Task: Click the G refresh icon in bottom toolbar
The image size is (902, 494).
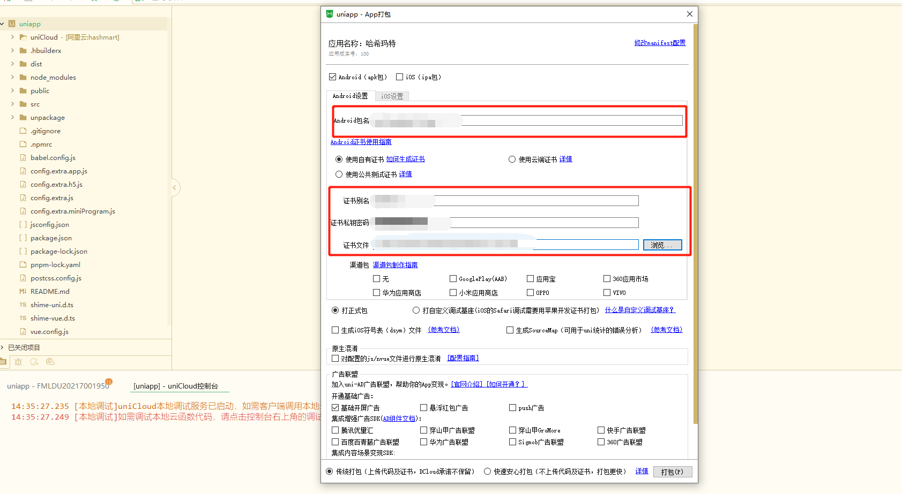Action: [x=34, y=362]
